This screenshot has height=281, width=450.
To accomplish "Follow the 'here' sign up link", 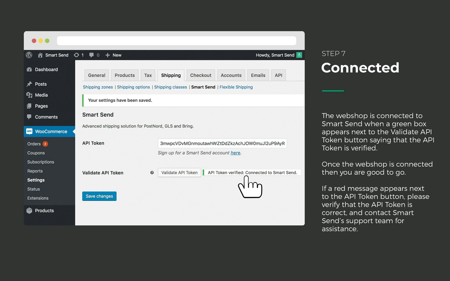I will [235, 153].
